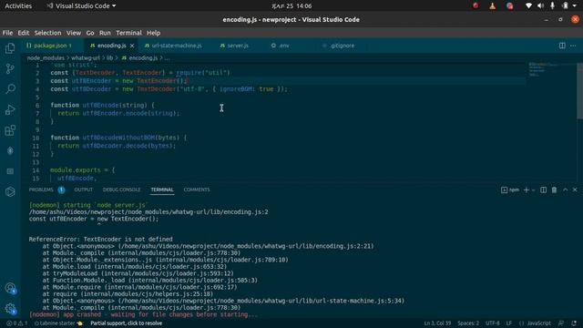Open the Source Control view

pyautogui.click(x=10, y=68)
